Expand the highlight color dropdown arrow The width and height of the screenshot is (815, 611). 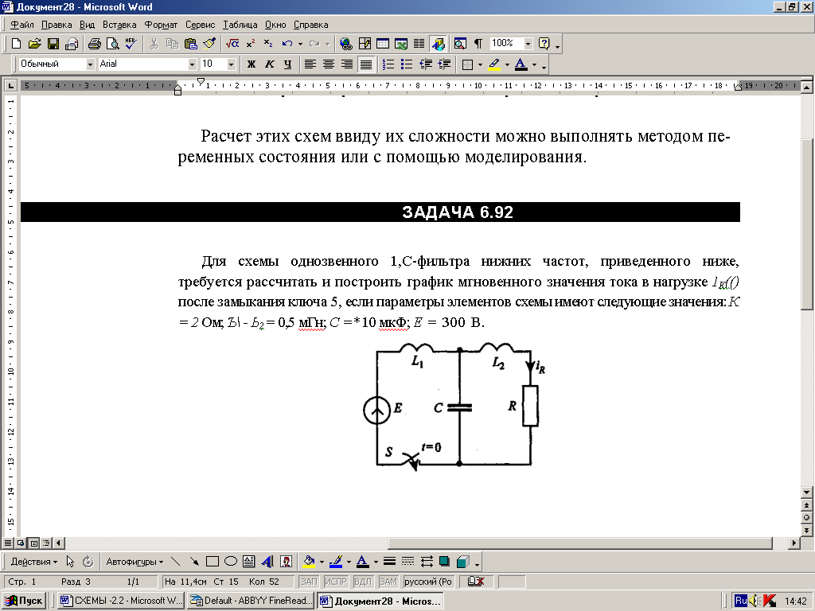click(507, 65)
